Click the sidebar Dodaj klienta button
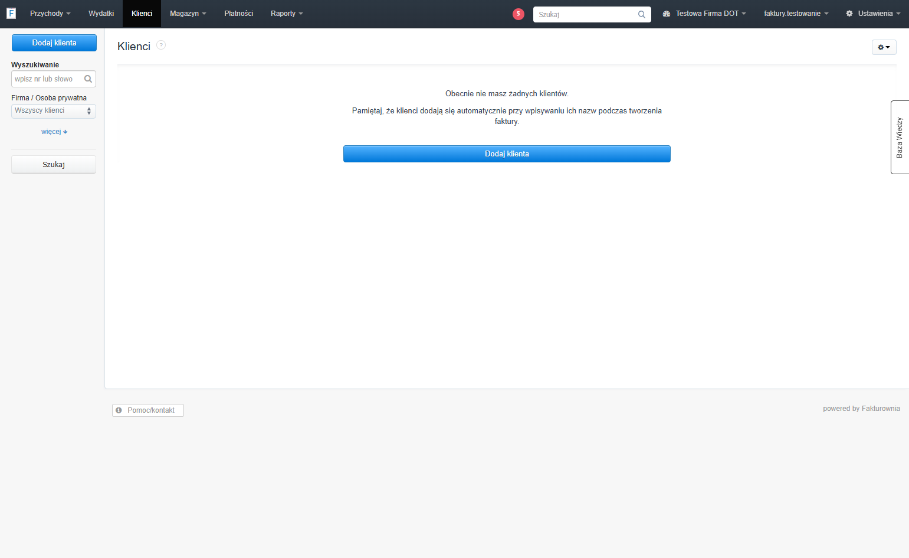 (54, 43)
